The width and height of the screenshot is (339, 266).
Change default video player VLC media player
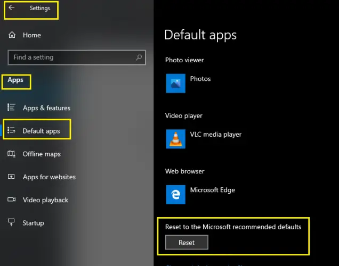(204, 139)
